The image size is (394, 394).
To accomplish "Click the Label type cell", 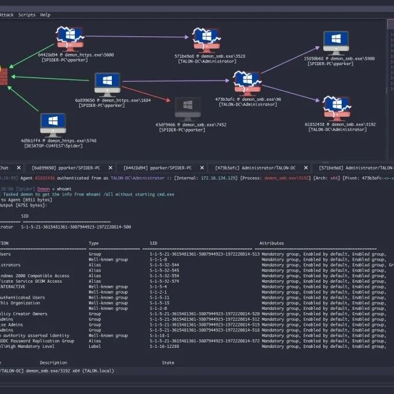I will [x=95, y=346].
